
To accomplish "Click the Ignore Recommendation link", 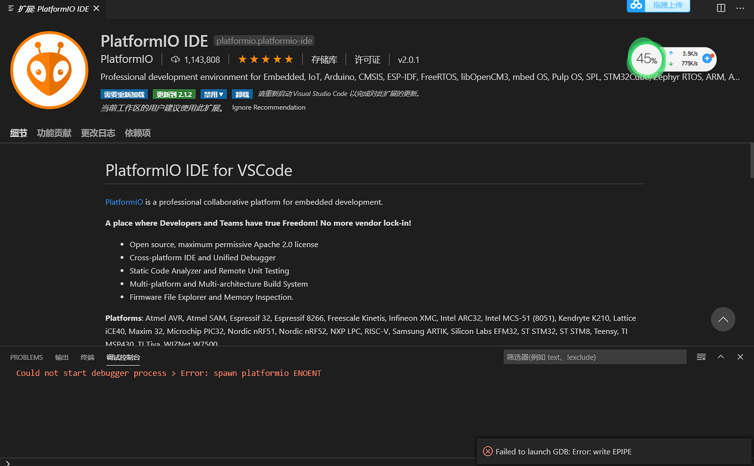I will [x=269, y=107].
